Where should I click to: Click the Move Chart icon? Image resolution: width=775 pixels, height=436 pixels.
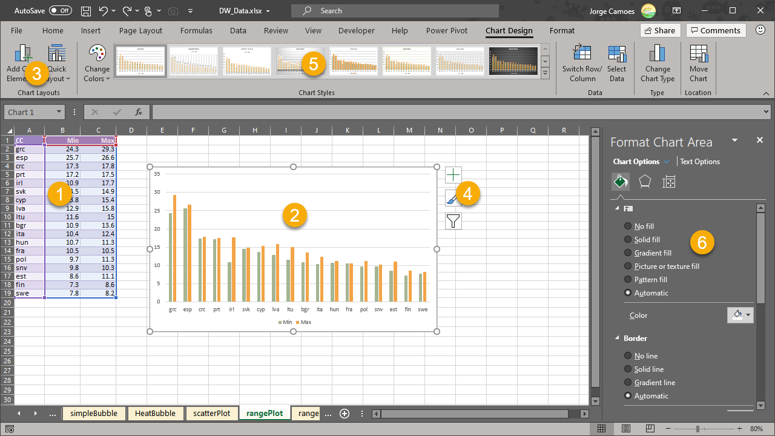pyautogui.click(x=698, y=53)
